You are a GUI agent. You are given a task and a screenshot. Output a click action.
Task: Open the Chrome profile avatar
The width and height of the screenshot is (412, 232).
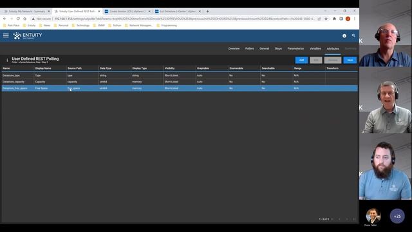348,19
